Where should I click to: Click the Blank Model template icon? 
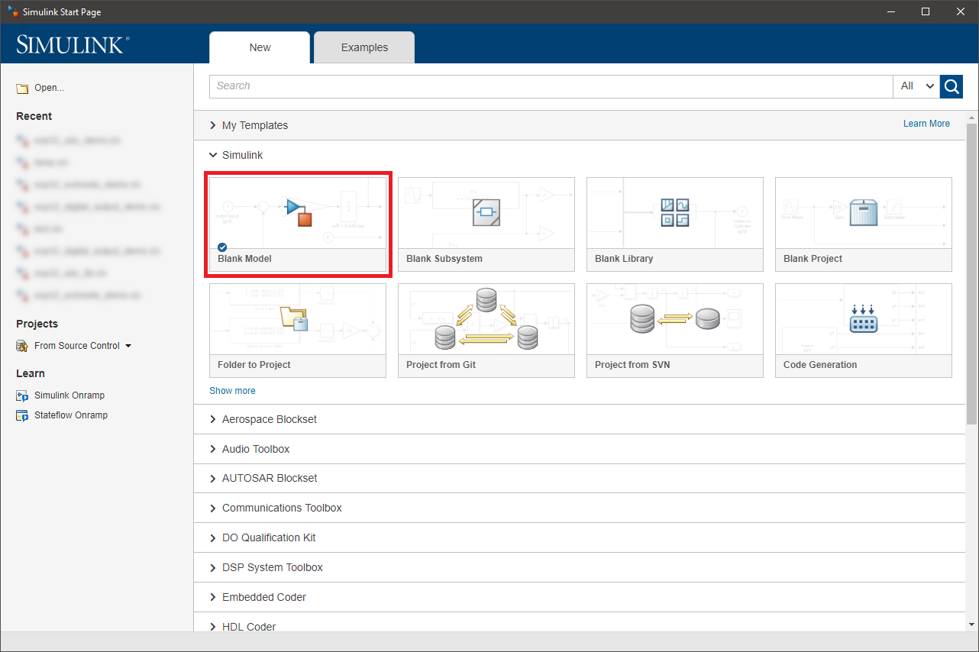[x=299, y=212]
